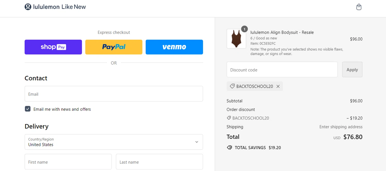
Task: Click the First name field
Action: [68, 162]
